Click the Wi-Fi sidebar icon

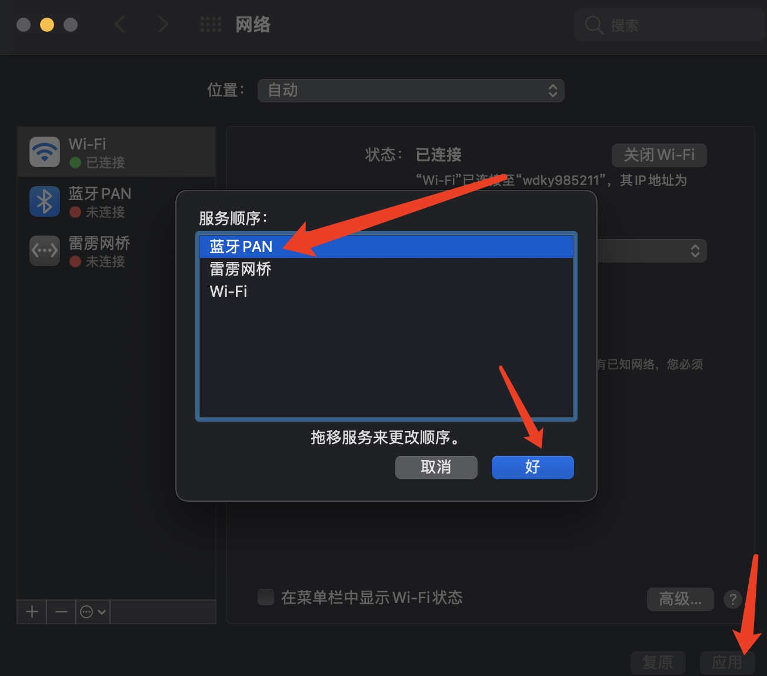click(x=45, y=152)
